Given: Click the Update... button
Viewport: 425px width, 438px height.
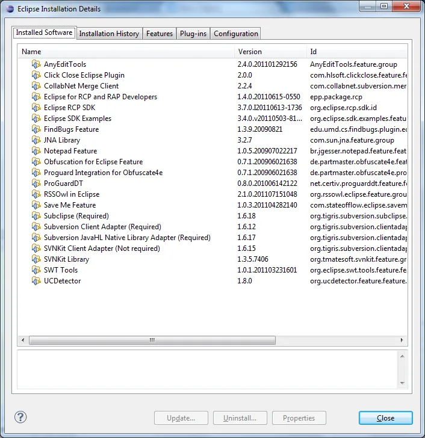Looking at the screenshot, I should [181, 418].
